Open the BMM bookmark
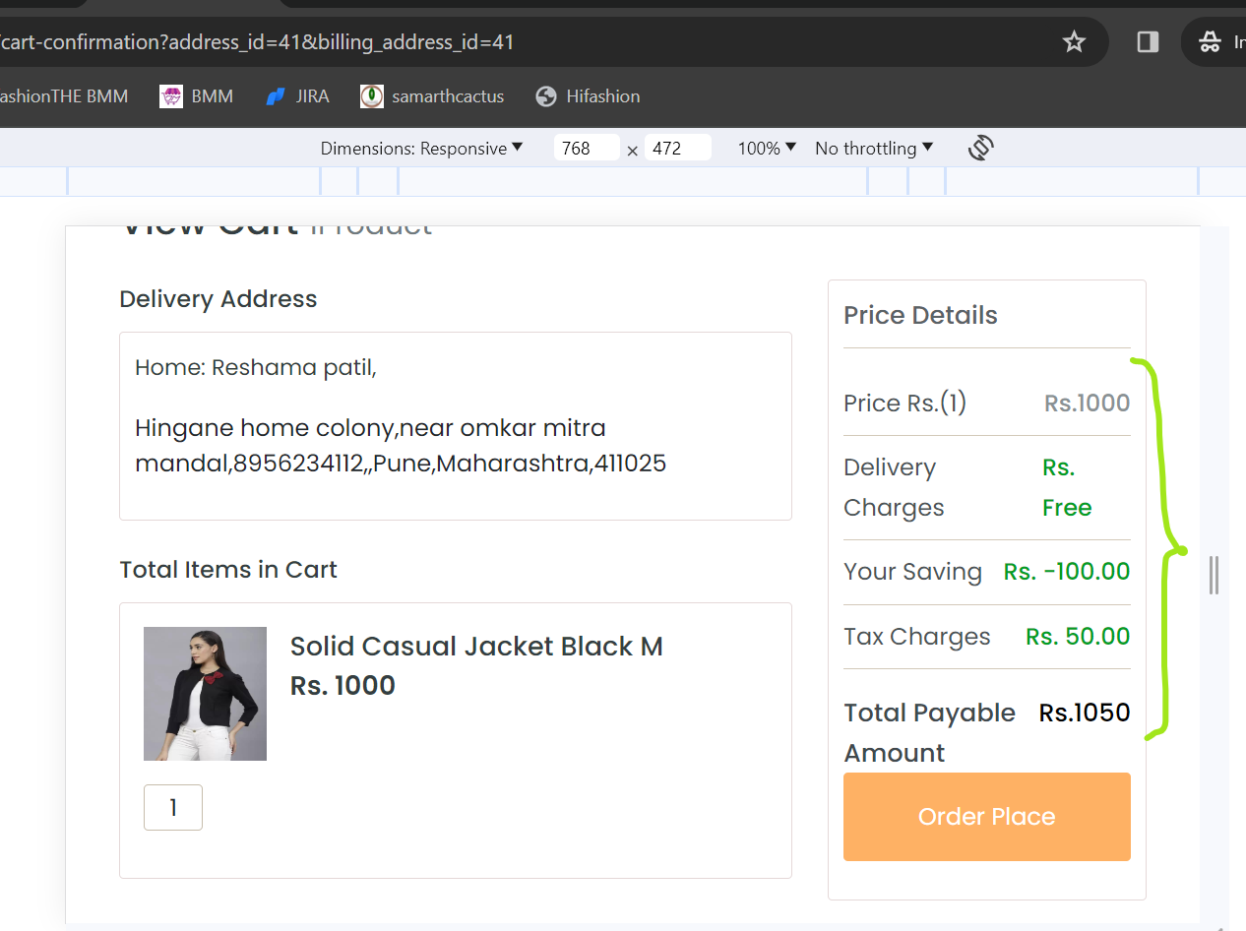This screenshot has height=931, width=1246. (197, 96)
